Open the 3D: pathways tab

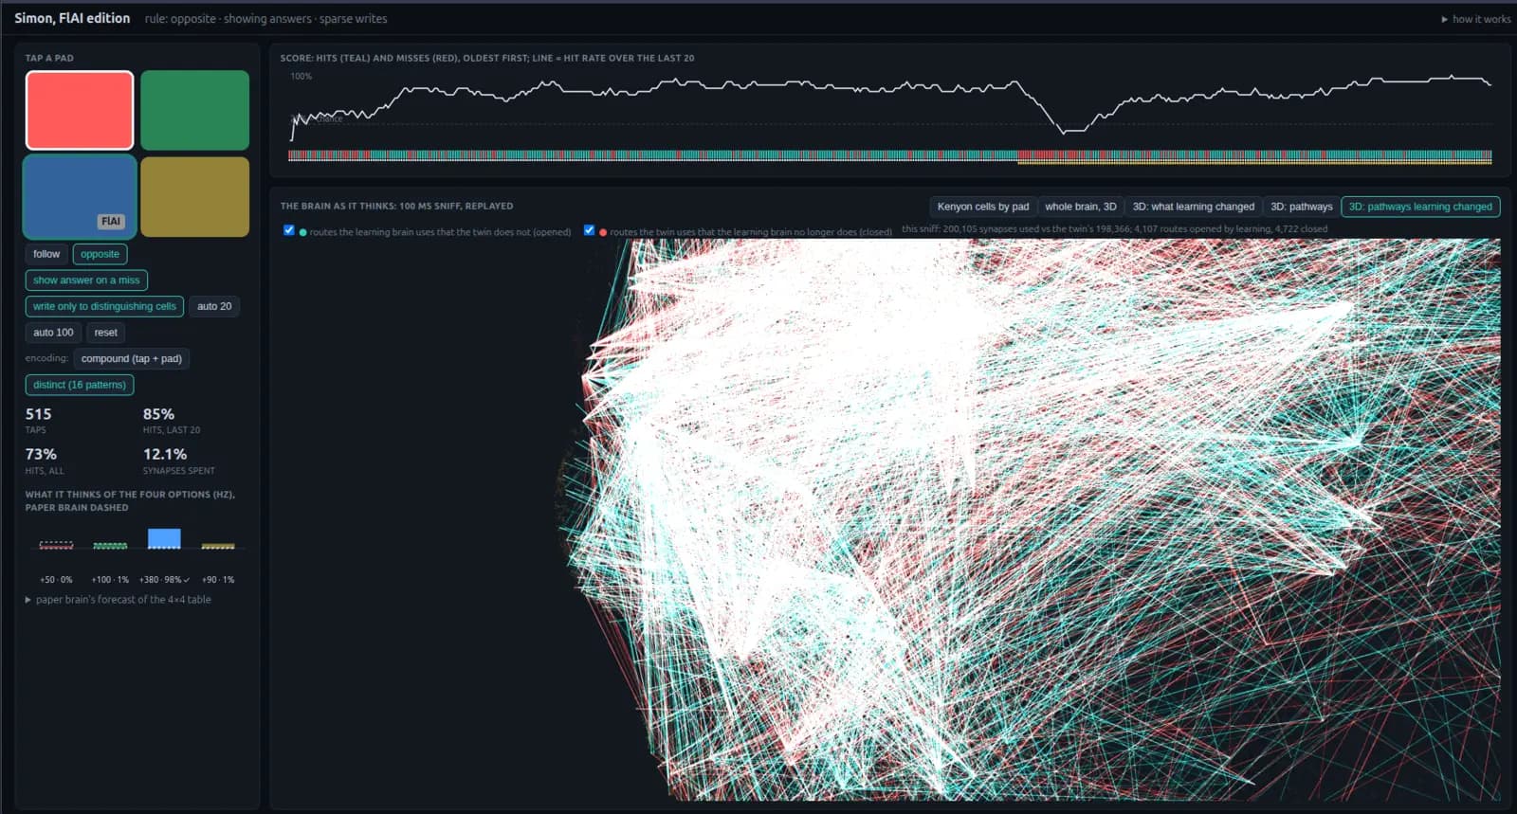tap(1302, 207)
